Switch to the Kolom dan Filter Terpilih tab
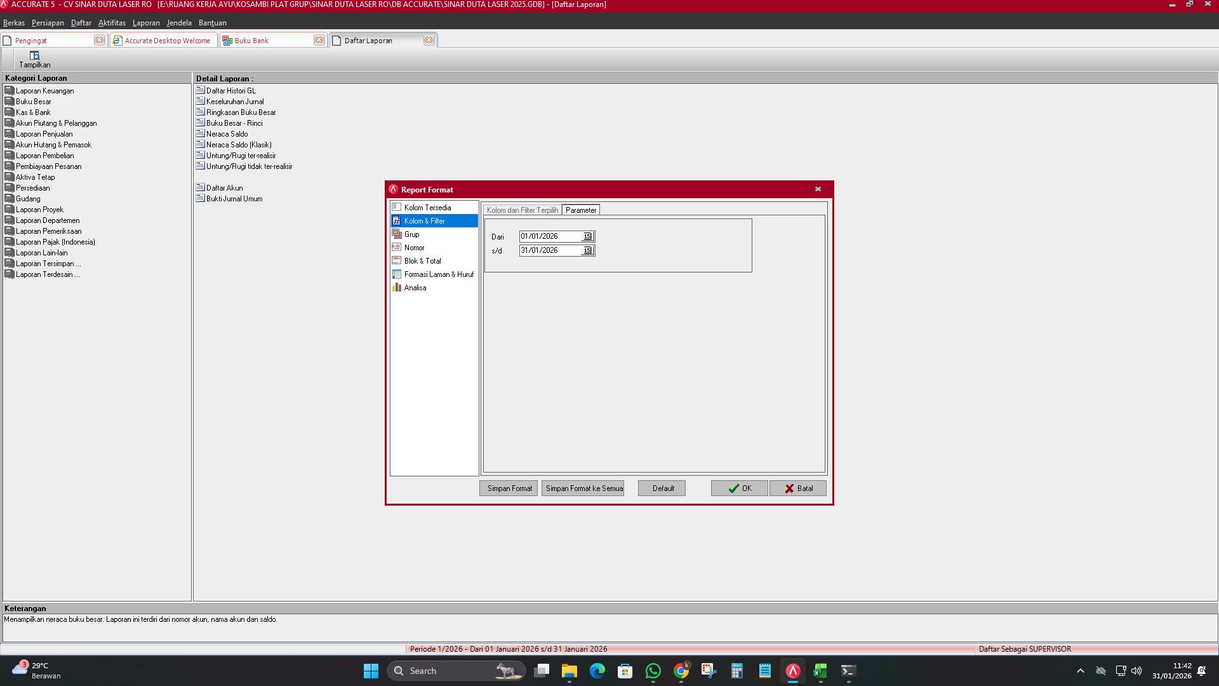Viewport: 1219px width, 686px height. tap(521, 209)
